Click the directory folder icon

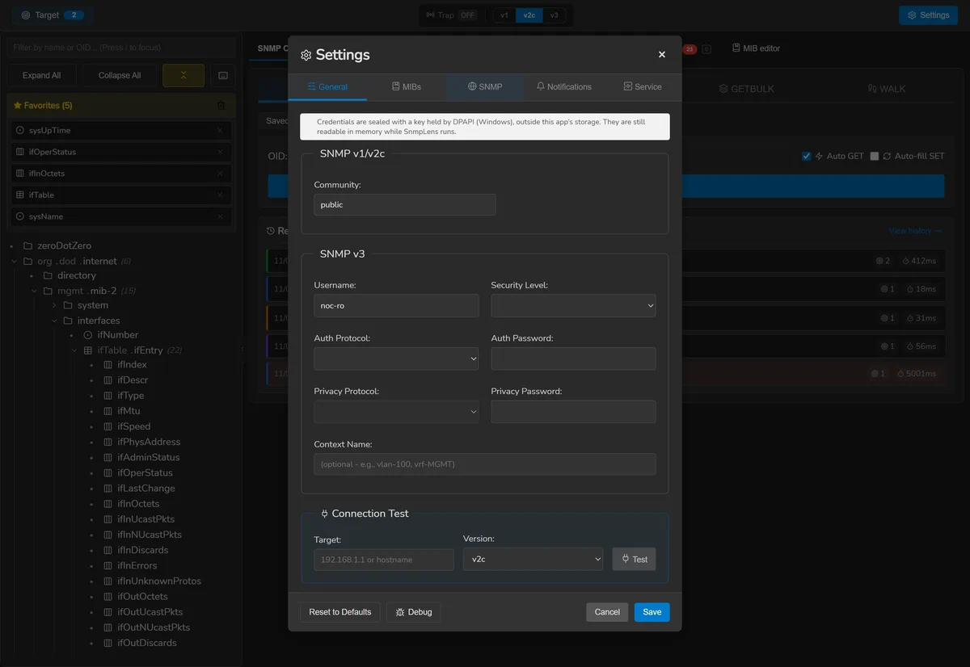[x=48, y=275]
